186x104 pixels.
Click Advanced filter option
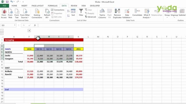pos(90,17)
